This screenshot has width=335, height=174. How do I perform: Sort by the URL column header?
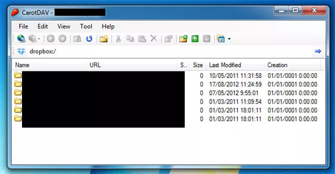click(x=132, y=65)
